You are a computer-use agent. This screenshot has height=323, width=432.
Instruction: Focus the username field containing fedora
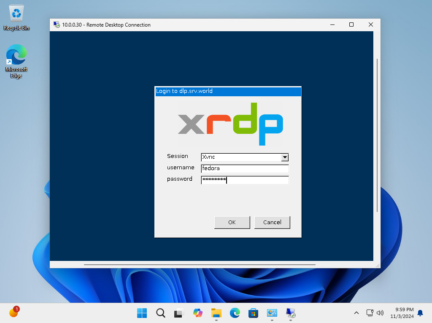[x=245, y=168]
